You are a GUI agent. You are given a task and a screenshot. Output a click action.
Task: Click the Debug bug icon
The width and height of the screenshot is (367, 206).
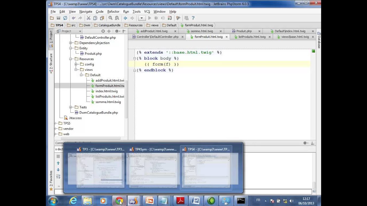pos(156,18)
